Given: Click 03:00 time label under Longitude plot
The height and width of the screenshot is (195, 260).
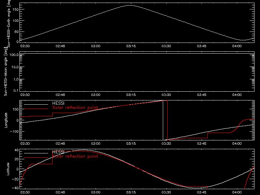Looking at the screenshot, I should 96,144.
